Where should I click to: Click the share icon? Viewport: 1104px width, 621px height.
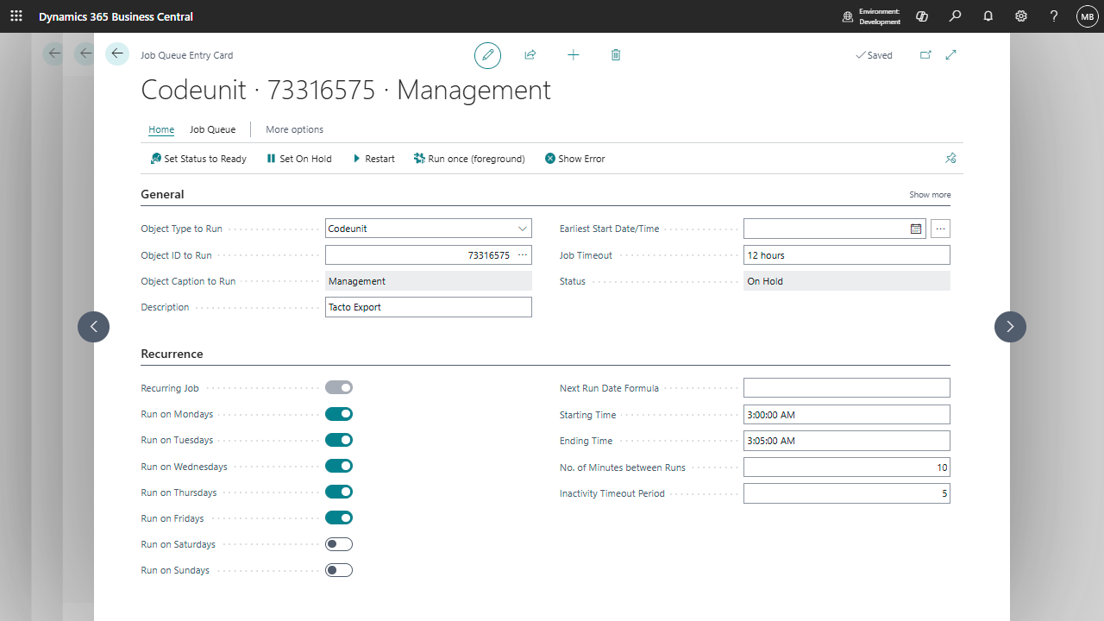530,55
